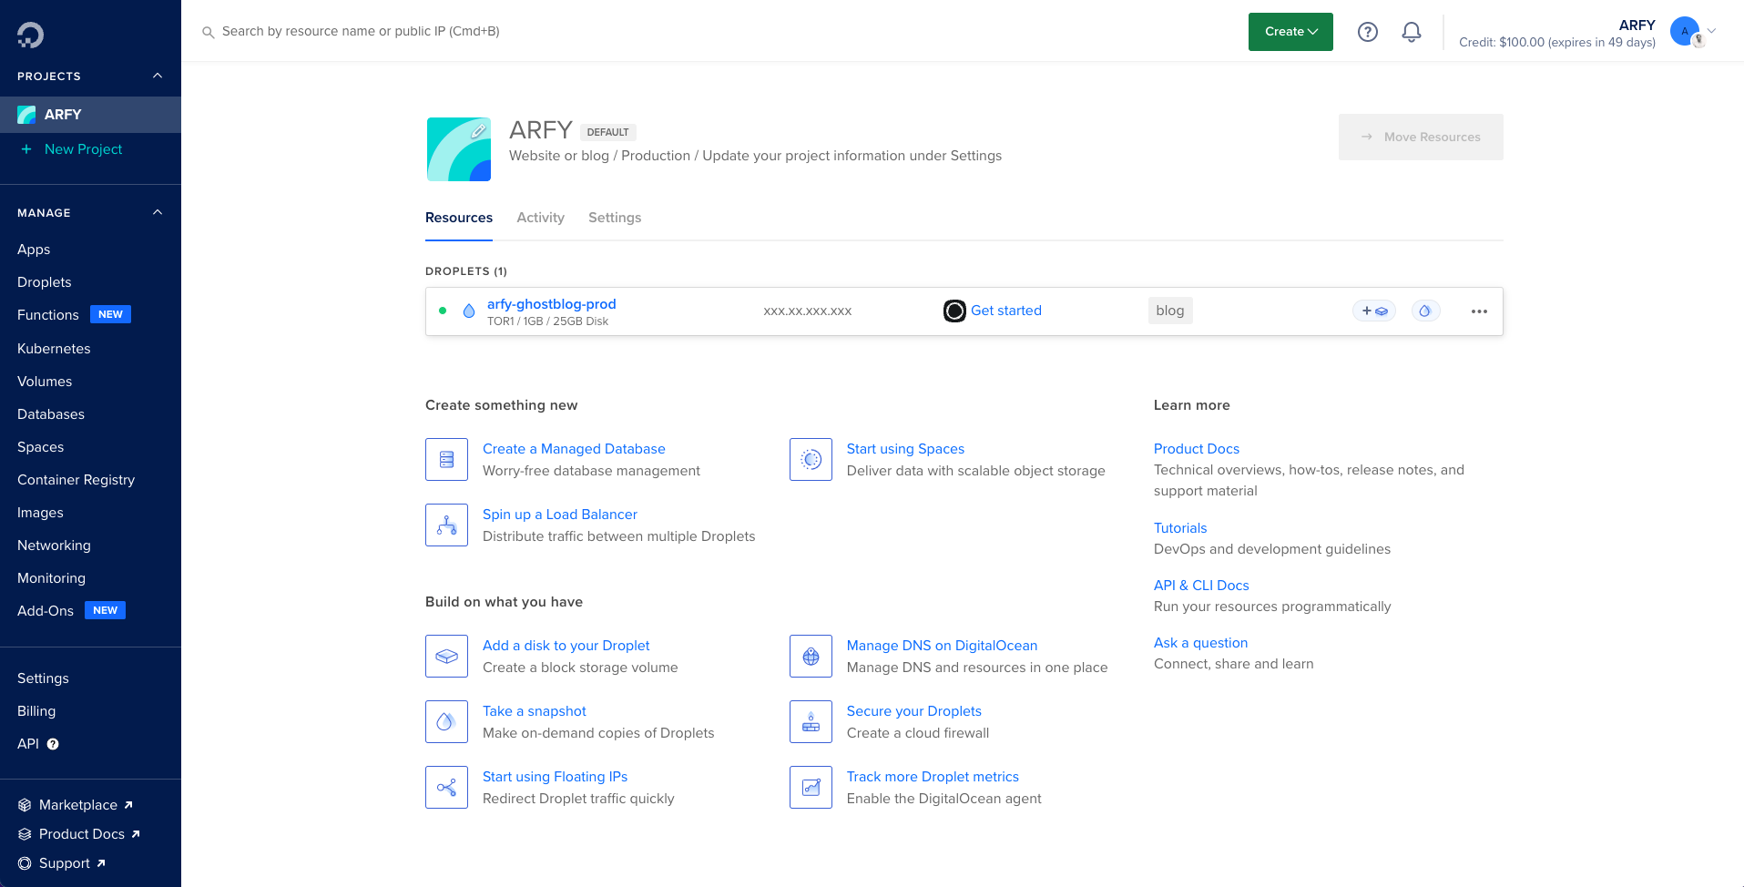Open the help question mark icon
1744x887 pixels.
(x=1367, y=32)
